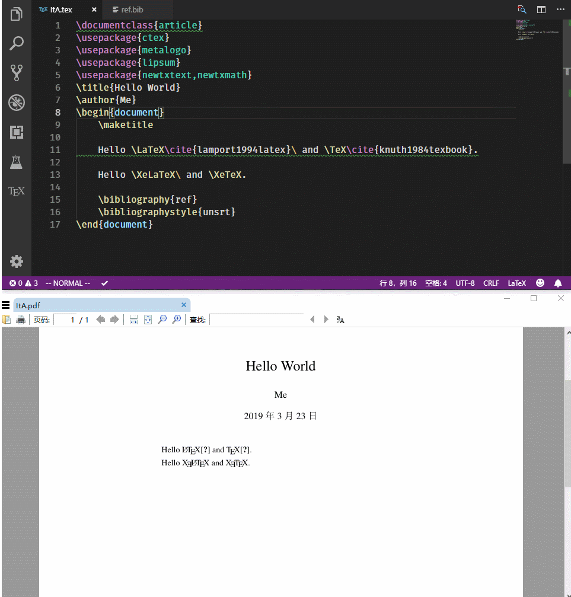Click the UTF-8 encoding in status bar
The width and height of the screenshot is (571, 597).
465,283
